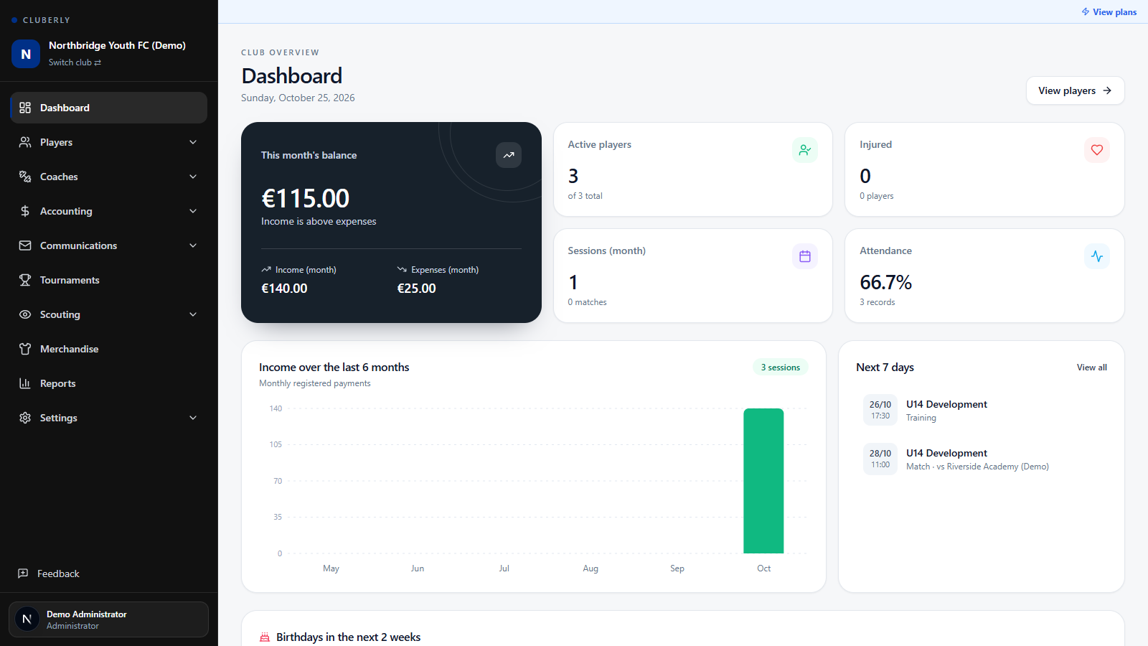
Task: Click the birthday cake icon
Action: (x=265, y=637)
